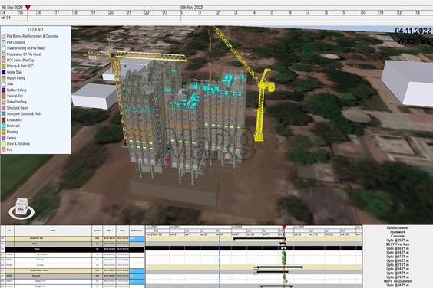Click the Duration column header
433x288 pixels.
[x=97, y=231]
